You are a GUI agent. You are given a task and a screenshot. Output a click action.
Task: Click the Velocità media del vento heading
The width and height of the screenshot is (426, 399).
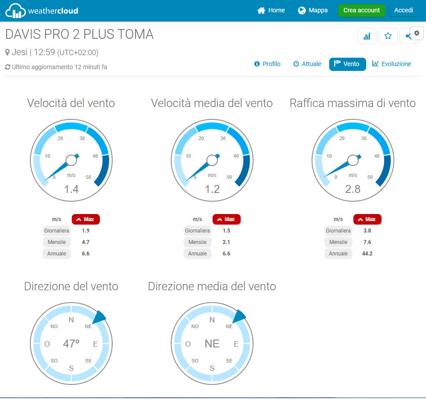pyautogui.click(x=212, y=103)
